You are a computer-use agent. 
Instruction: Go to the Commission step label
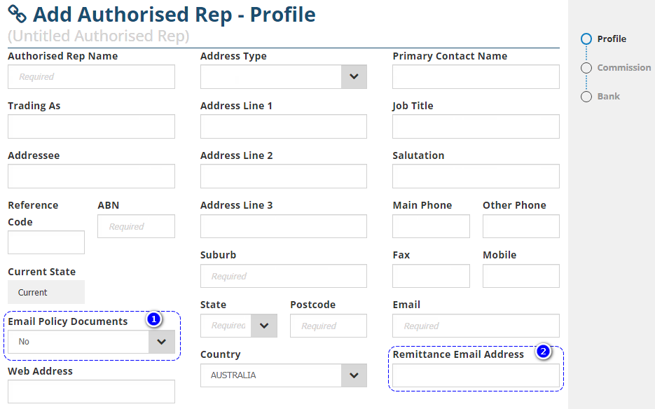click(x=623, y=68)
